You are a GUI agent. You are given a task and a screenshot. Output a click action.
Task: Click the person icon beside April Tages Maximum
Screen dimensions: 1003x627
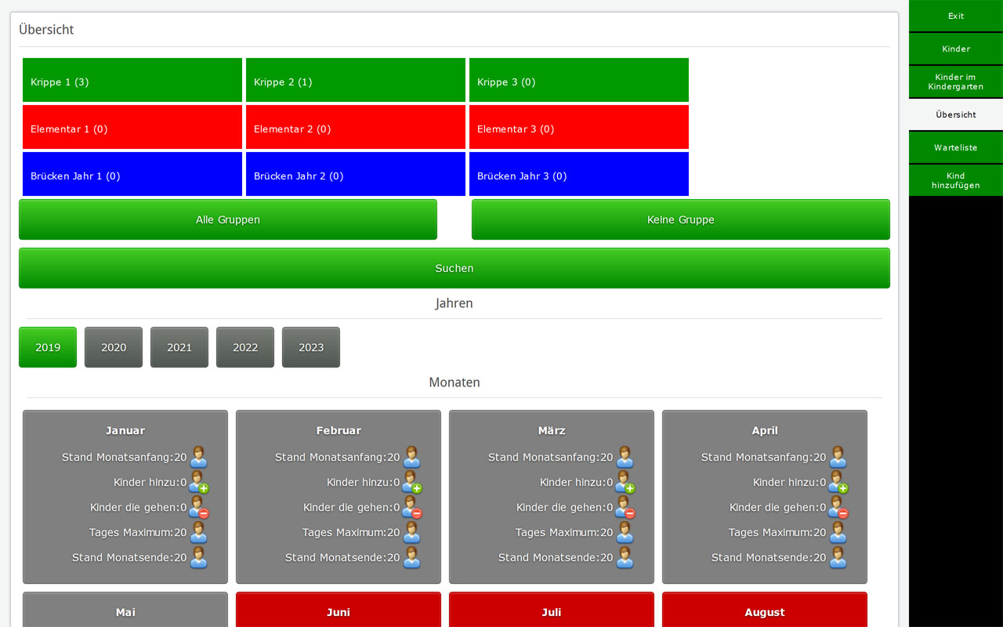pos(838,532)
